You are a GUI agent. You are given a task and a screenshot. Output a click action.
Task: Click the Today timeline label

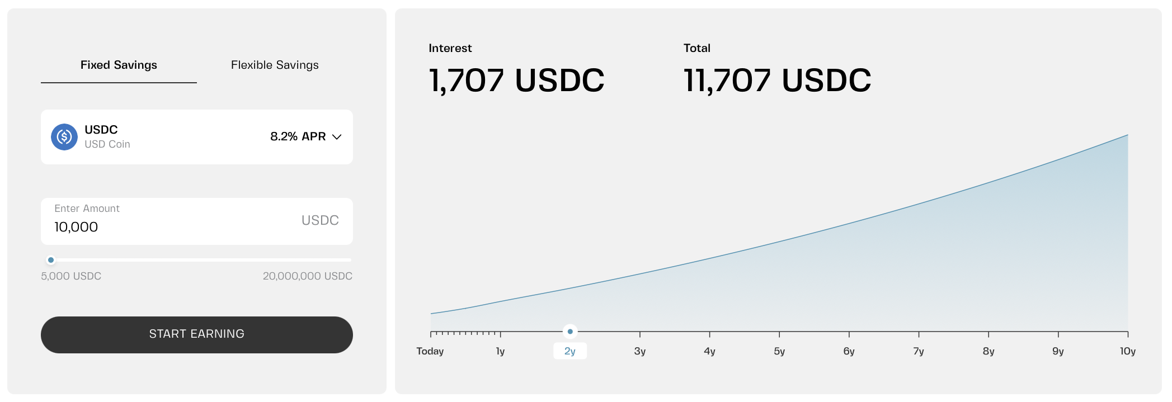point(430,351)
